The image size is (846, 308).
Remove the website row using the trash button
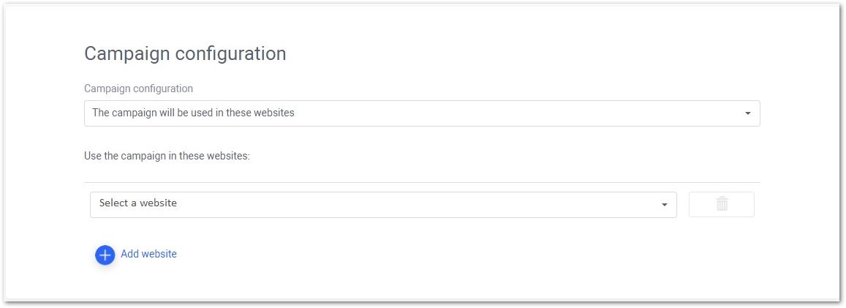pyautogui.click(x=722, y=204)
